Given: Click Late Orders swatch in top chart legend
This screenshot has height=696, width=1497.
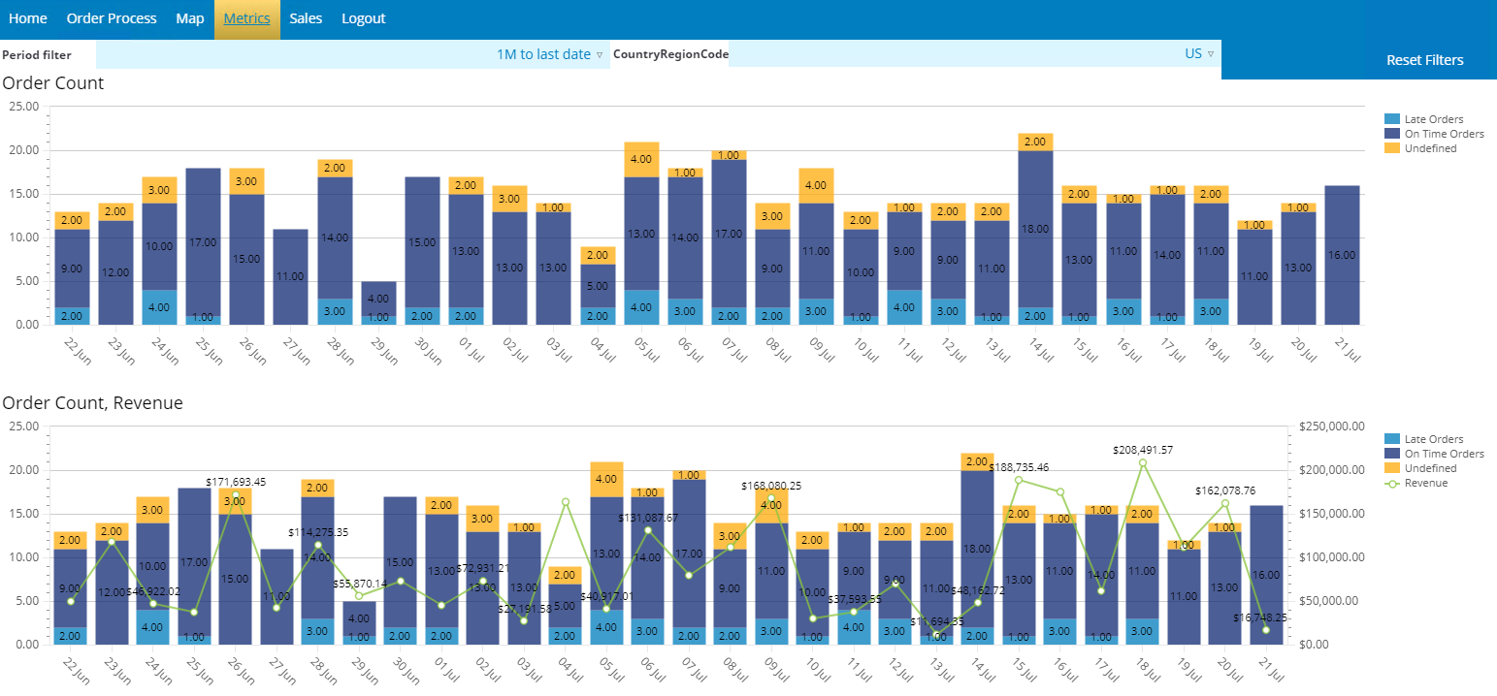Looking at the screenshot, I should pyautogui.click(x=1392, y=119).
